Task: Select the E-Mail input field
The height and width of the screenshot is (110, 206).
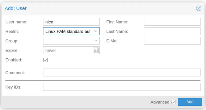Action: pyautogui.click(x=172, y=41)
